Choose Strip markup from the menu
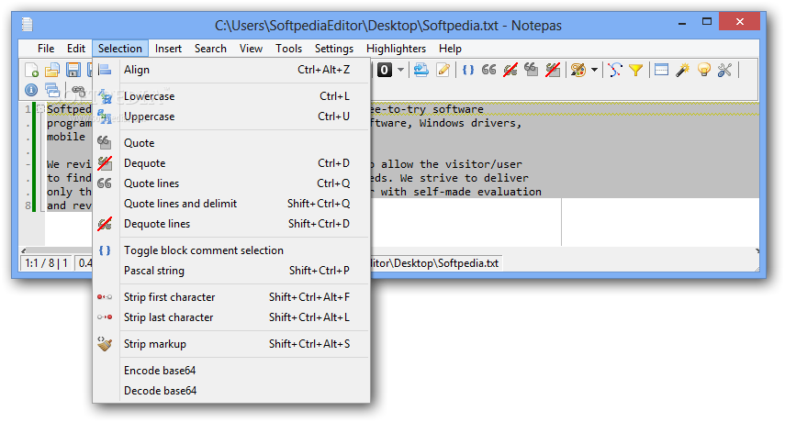Viewport: 785px width, 422px height. click(231, 344)
